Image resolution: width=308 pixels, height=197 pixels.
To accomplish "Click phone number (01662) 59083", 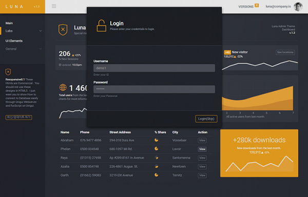I will tap(90, 175).
